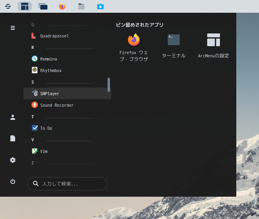The width and height of the screenshot is (259, 219).
Task: Select the Remmina text entry
Action: [49, 59]
